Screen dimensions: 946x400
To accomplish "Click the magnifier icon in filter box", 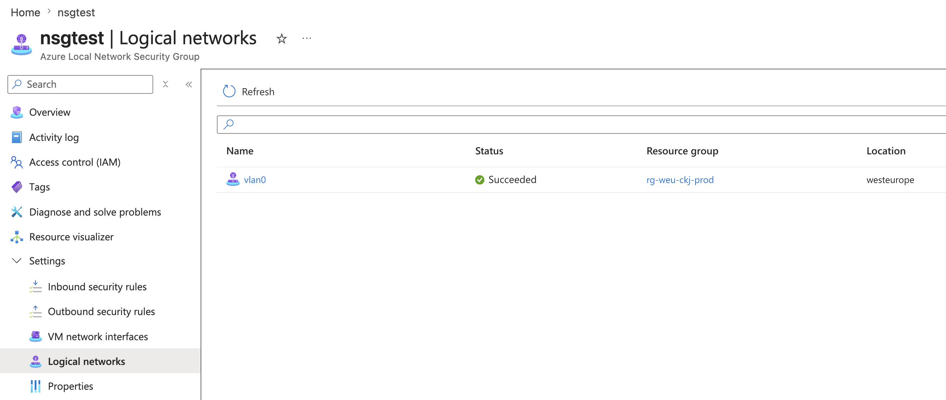I will (x=229, y=125).
